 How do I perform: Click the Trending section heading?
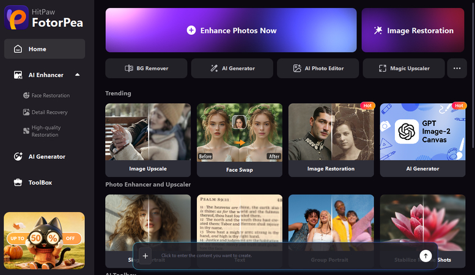(118, 94)
